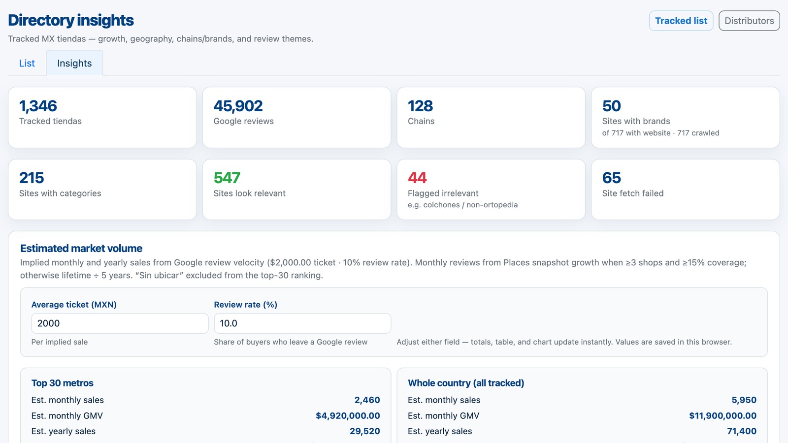Click the 45,902 Google reviews value
788x443 pixels.
click(238, 106)
